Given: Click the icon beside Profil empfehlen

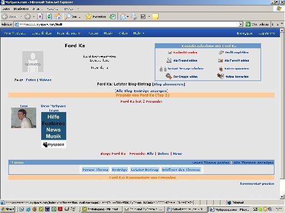Looking at the screenshot, I should click(221, 53).
